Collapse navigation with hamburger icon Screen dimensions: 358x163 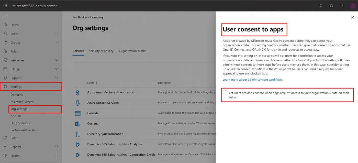[5, 16]
